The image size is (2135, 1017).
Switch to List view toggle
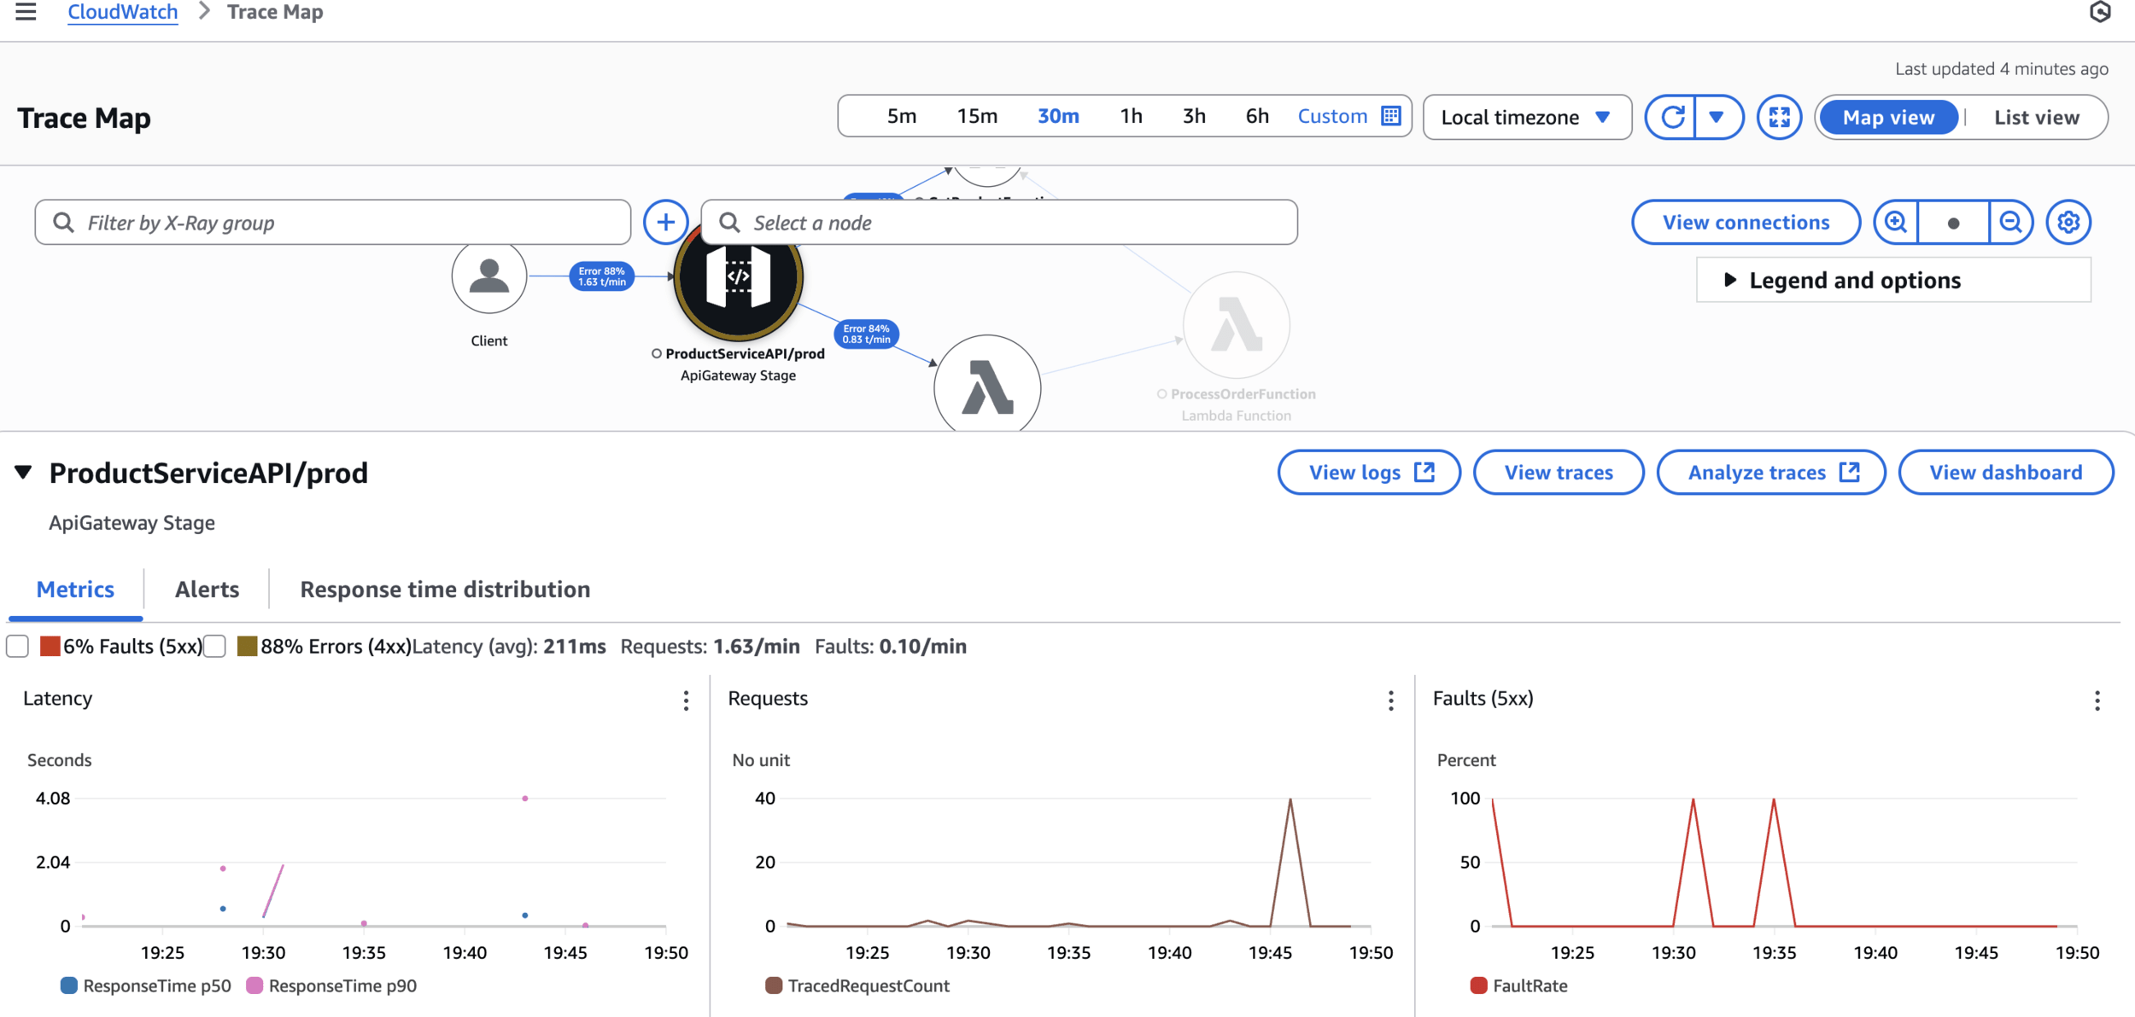click(x=2036, y=118)
